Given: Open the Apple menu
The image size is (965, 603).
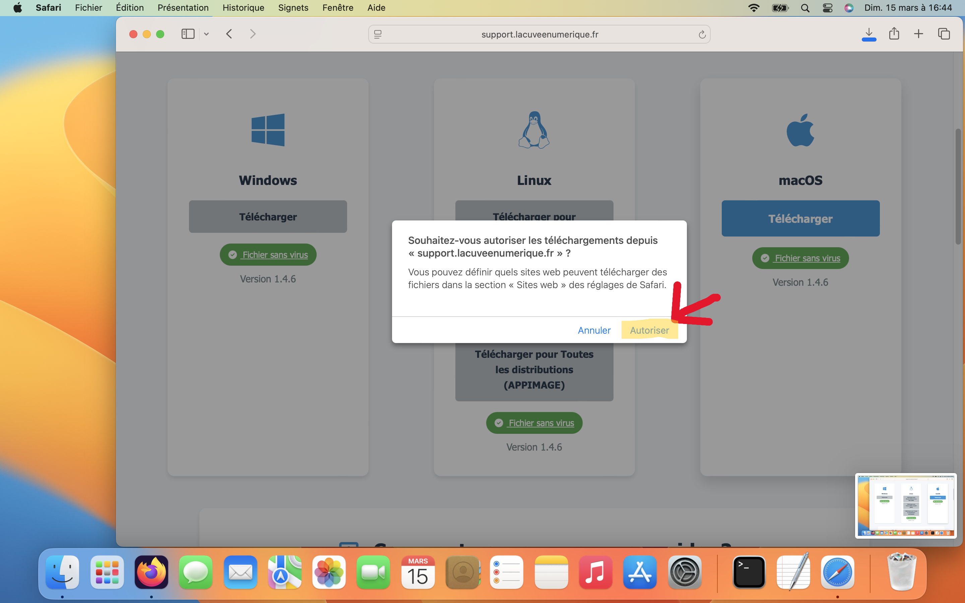Looking at the screenshot, I should click(17, 8).
